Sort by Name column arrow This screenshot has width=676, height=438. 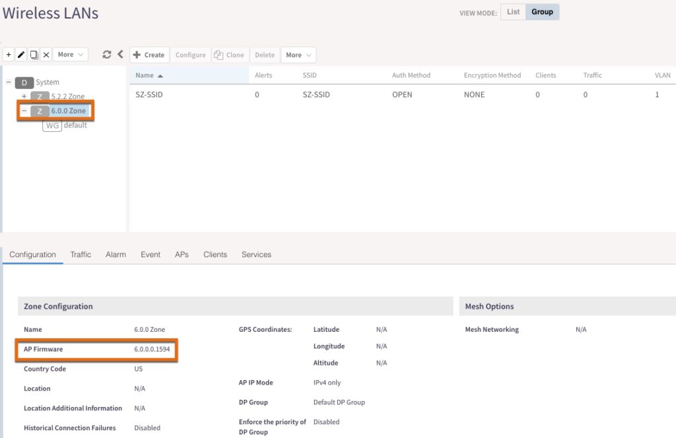coord(160,76)
